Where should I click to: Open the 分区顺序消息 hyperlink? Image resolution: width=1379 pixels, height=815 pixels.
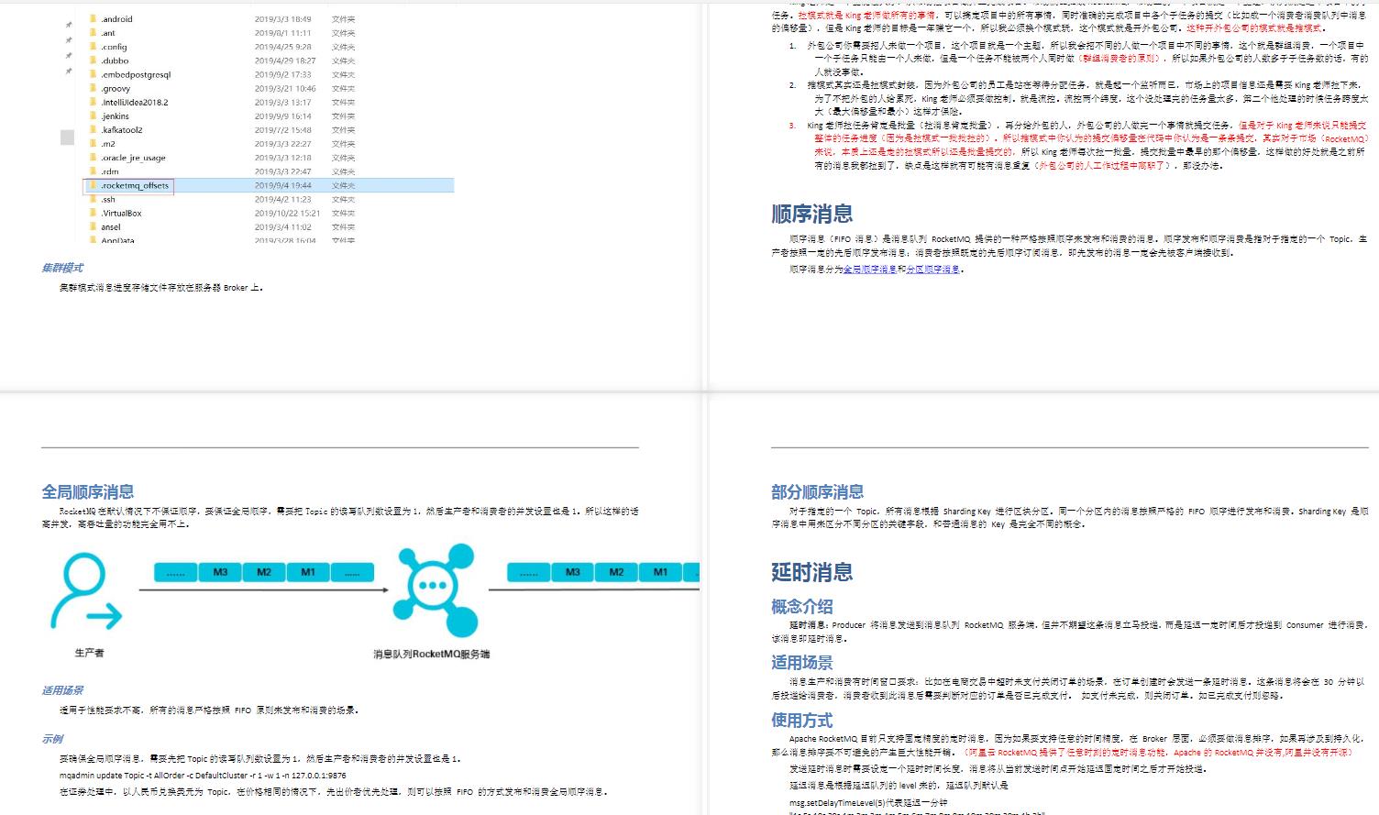point(932,270)
